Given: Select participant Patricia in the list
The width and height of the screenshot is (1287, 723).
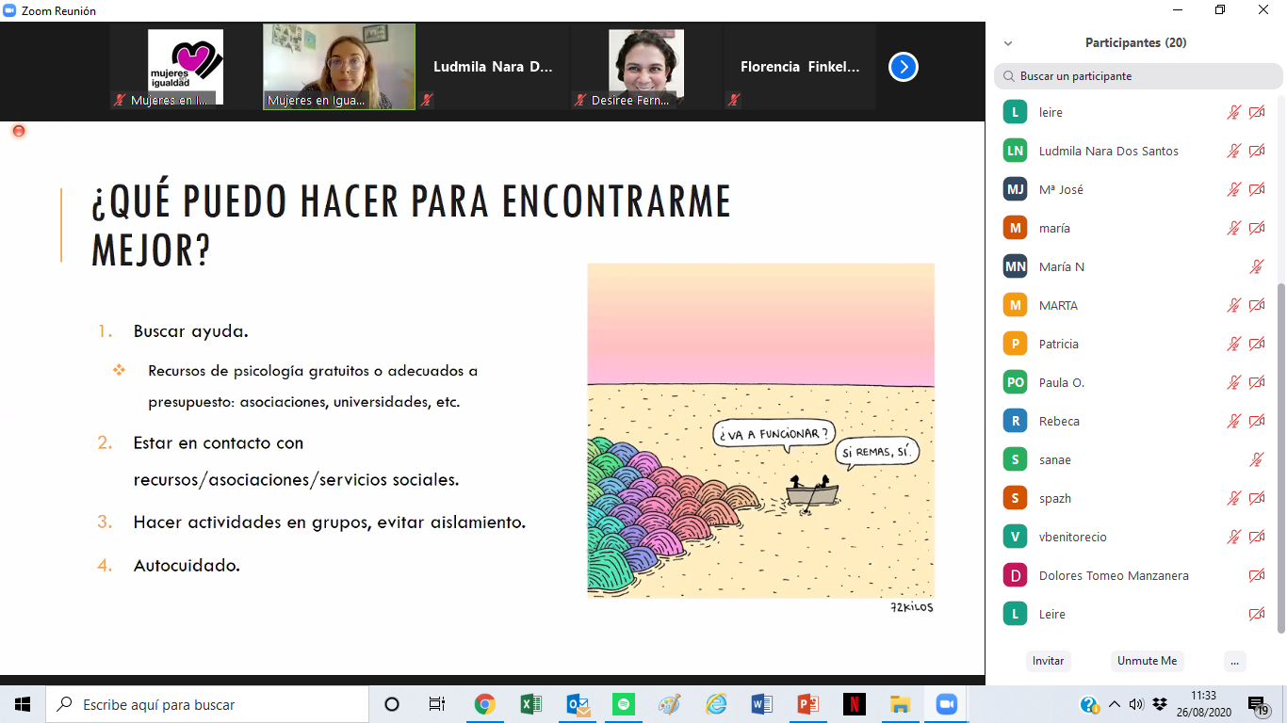Looking at the screenshot, I should pos(1134,344).
